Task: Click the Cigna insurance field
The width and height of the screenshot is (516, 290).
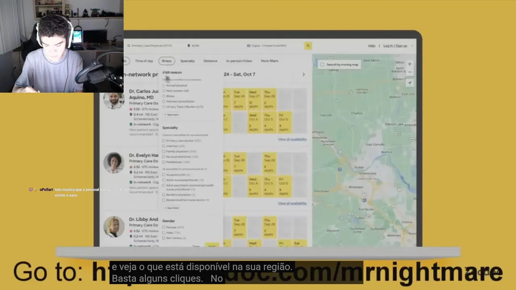Action: tap(269, 46)
